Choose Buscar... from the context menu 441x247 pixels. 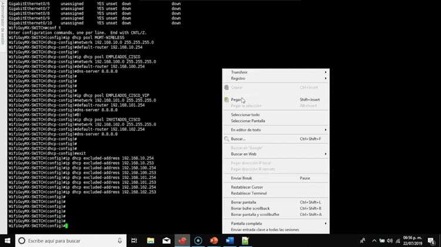click(x=276, y=139)
